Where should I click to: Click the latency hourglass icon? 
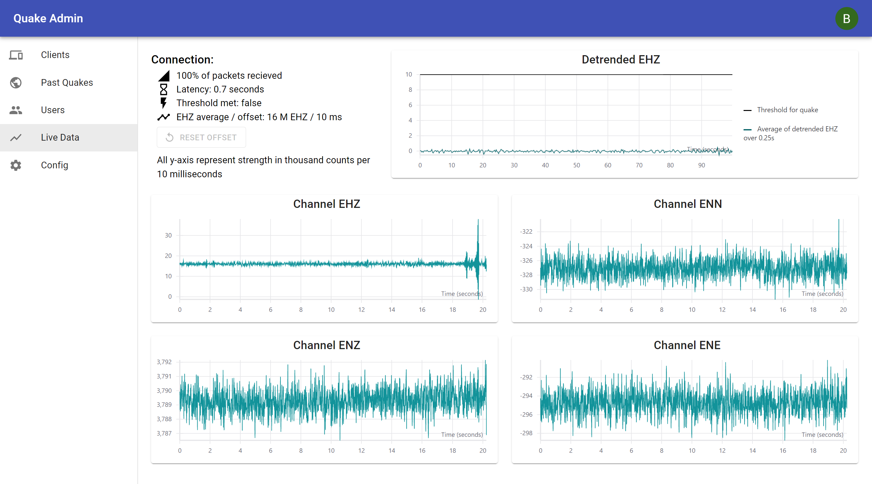coord(163,89)
